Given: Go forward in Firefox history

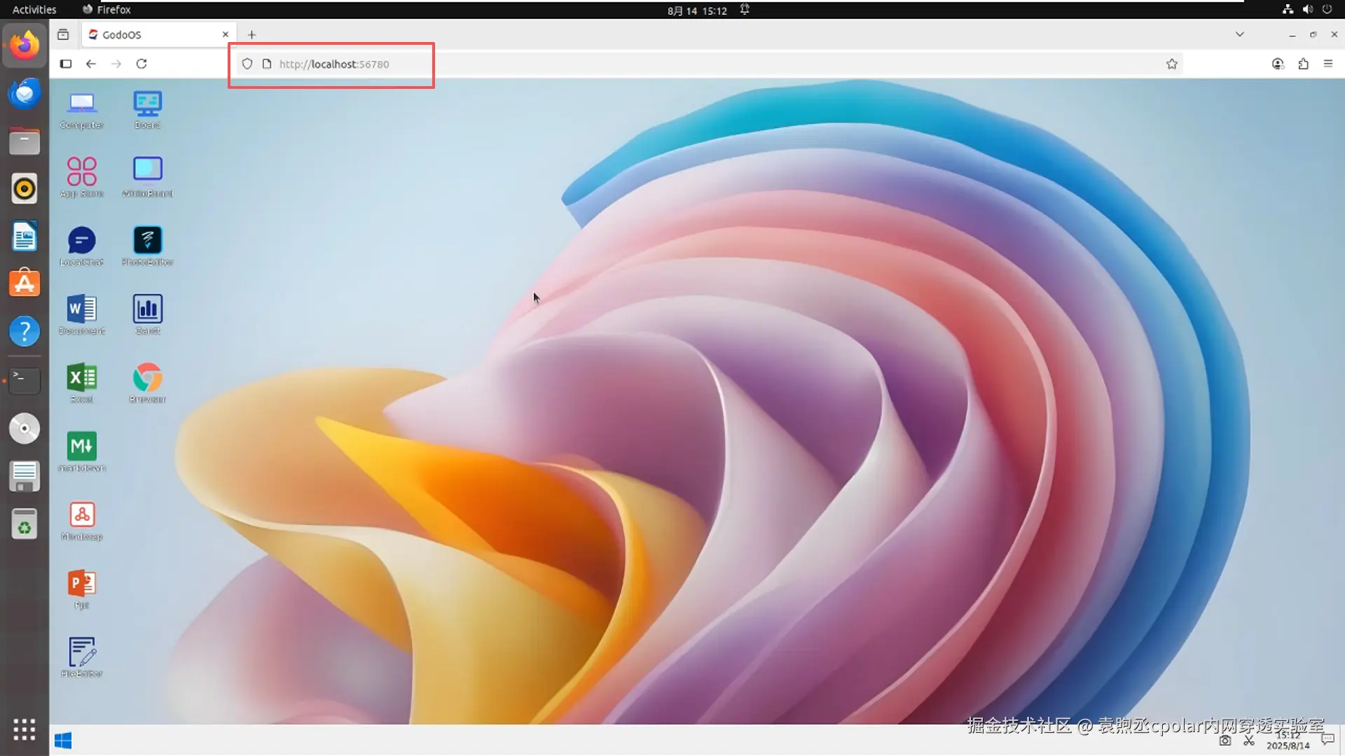Looking at the screenshot, I should click(116, 64).
